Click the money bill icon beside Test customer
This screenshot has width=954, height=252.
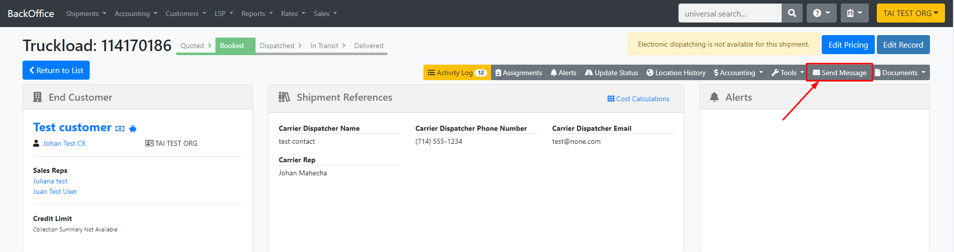(x=120, y=129)
